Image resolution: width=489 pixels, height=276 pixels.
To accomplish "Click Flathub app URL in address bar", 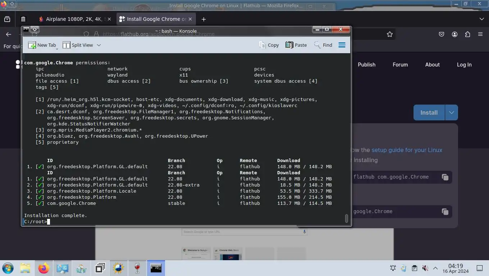I will click(x=159, y=34).
